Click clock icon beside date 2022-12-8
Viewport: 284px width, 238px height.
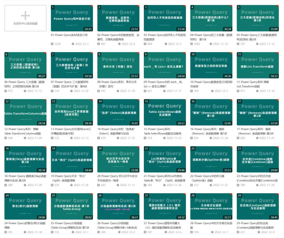click(259, 232)
